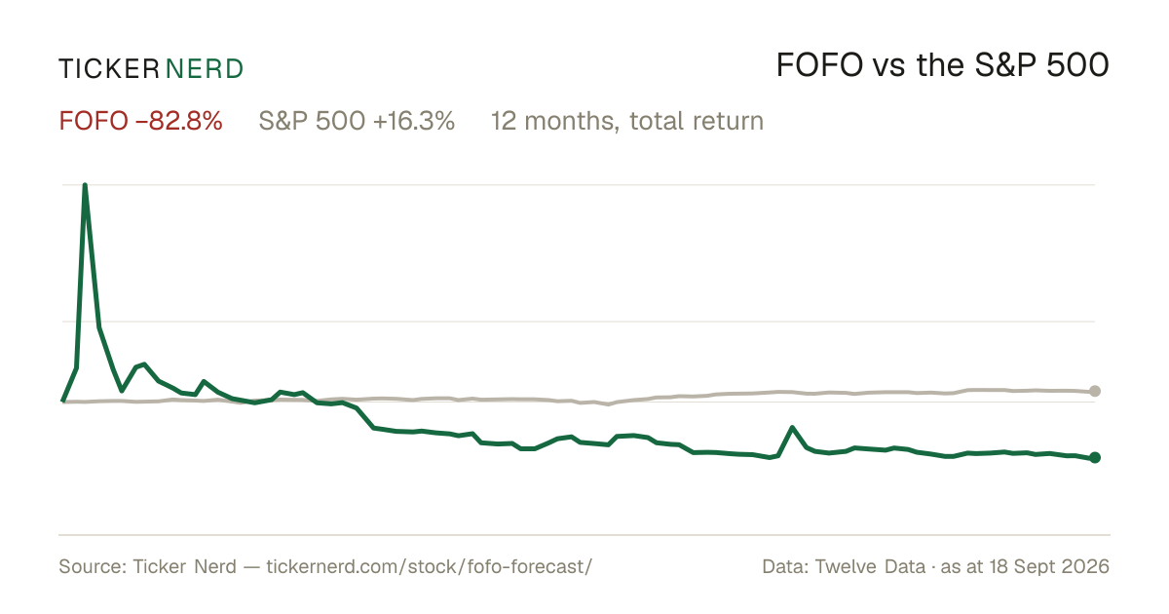Click the small FOFO bump late in chart
1169x614 pixels.
coord(793,428)
